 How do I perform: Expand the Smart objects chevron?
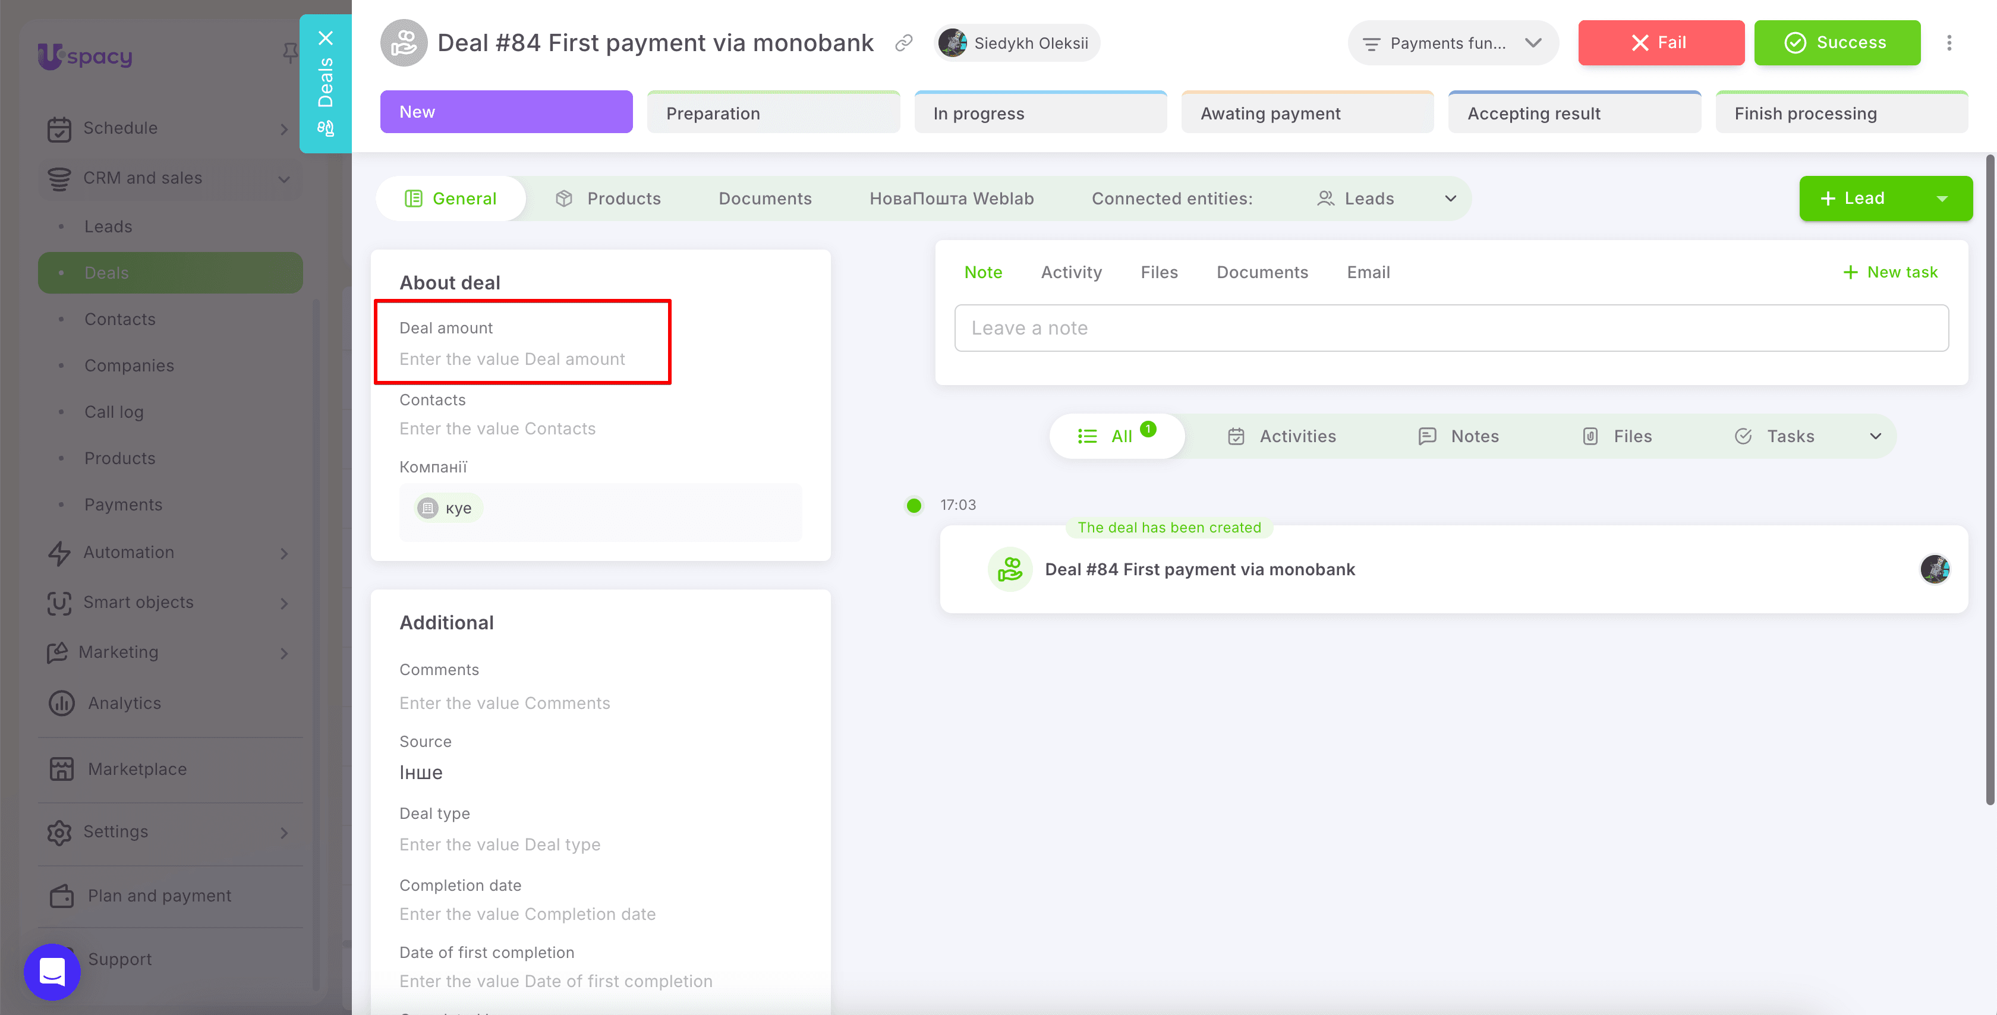285,603
